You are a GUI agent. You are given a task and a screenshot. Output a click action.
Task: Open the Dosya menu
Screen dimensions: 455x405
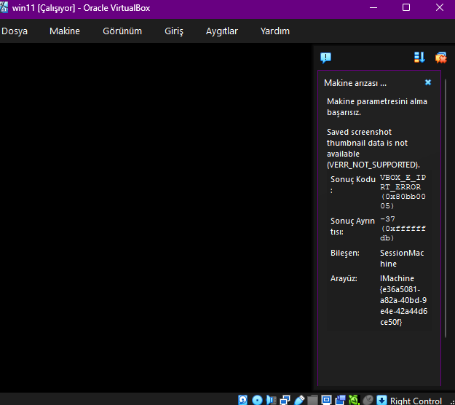15,31
